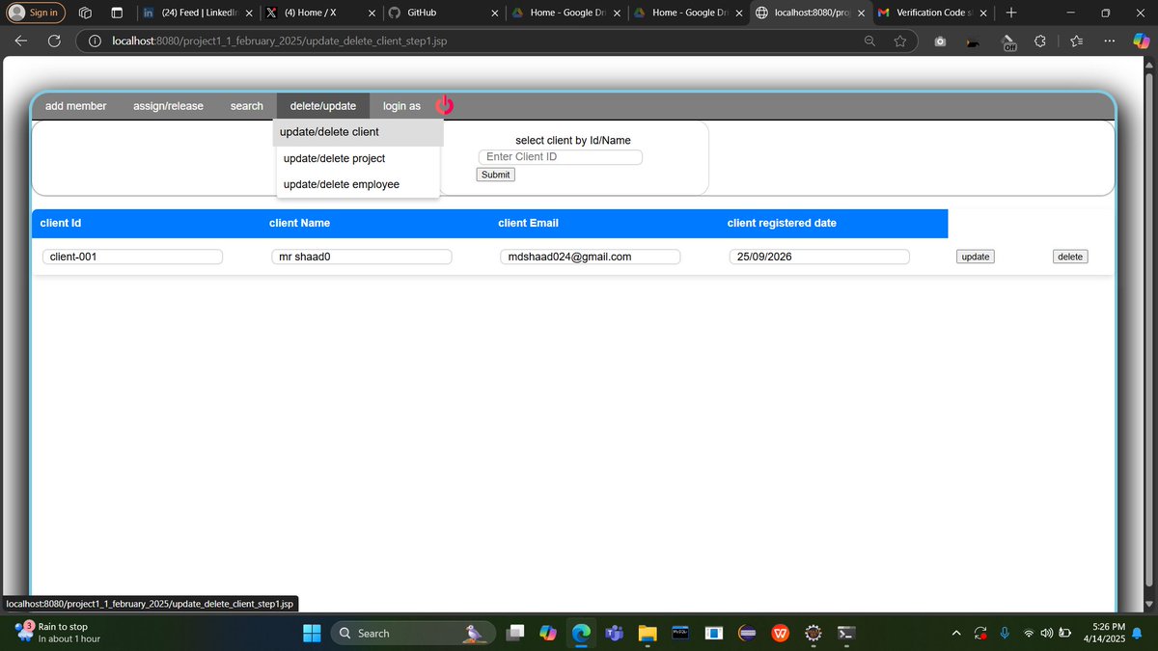Click client Email column header
The width and height of the screenshot is (1158, 651).
click(528, 223)
